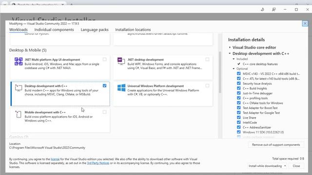312x175 pixels.
Task: Click the Desktop & Mobile (5) heading
Action: 28,50
